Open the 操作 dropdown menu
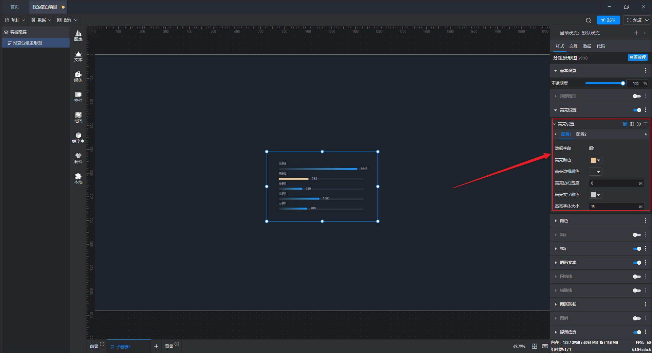This screenshot has height=353, width=652. pos(67,20)
